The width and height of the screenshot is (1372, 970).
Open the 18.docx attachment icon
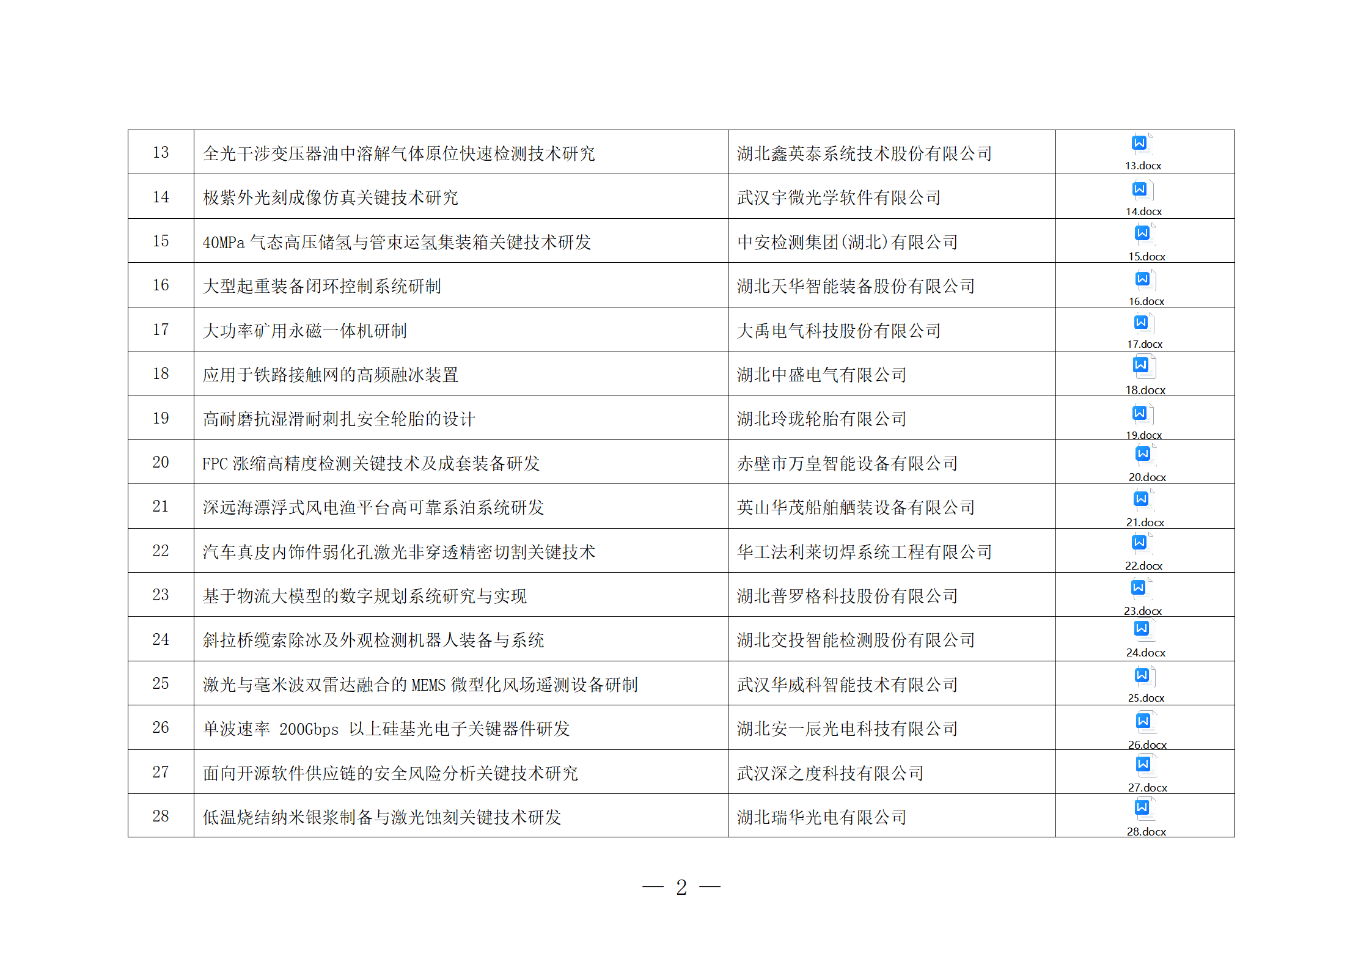coord(1144,375)
